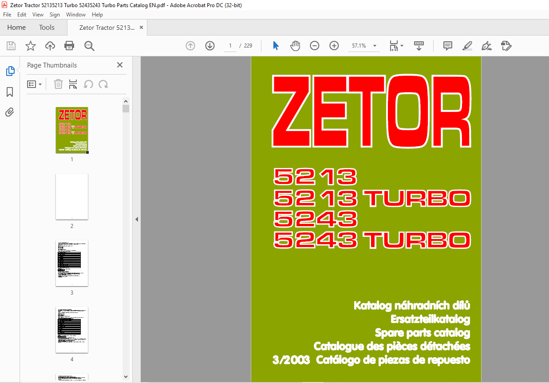Click the Save file icon
The height and width of the screenshot is (383, 549).
11,46
